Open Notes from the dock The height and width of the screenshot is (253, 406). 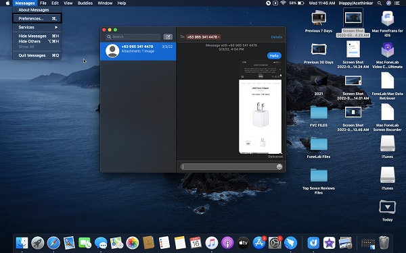(180, 243)
